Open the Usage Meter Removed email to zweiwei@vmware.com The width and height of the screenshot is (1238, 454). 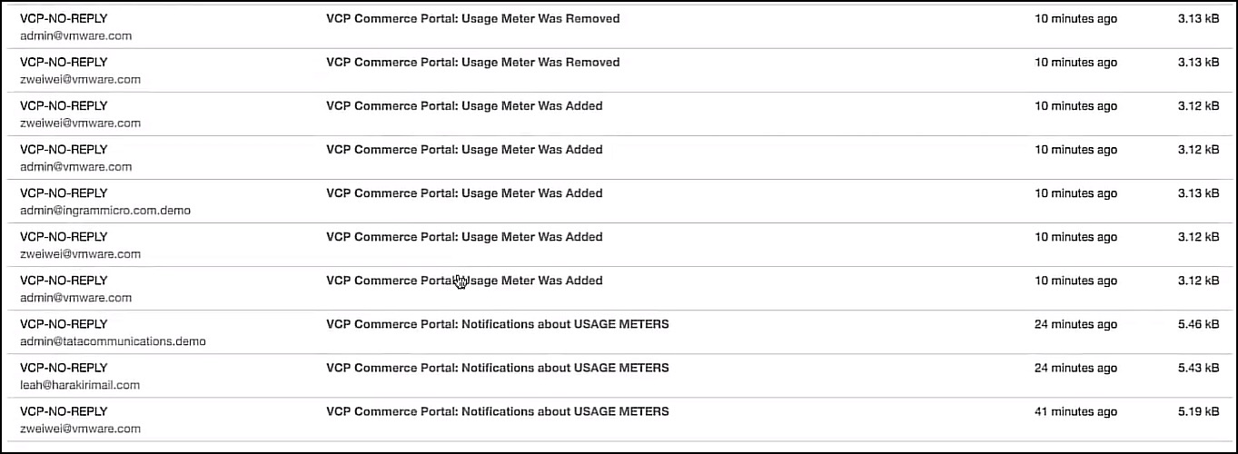click(472, 63)
